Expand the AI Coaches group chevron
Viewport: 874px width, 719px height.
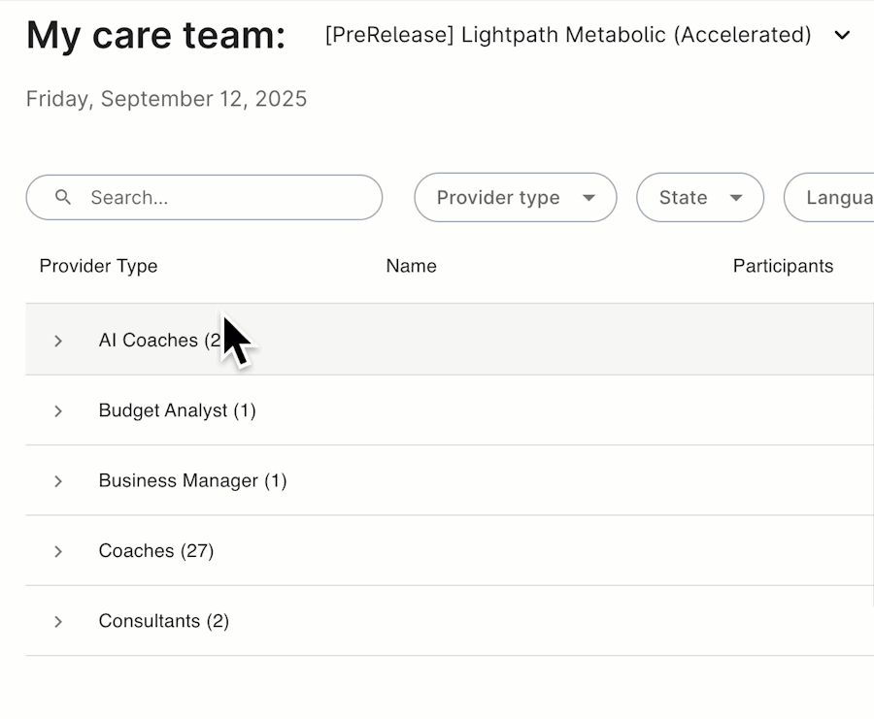[x=58, y=341]
